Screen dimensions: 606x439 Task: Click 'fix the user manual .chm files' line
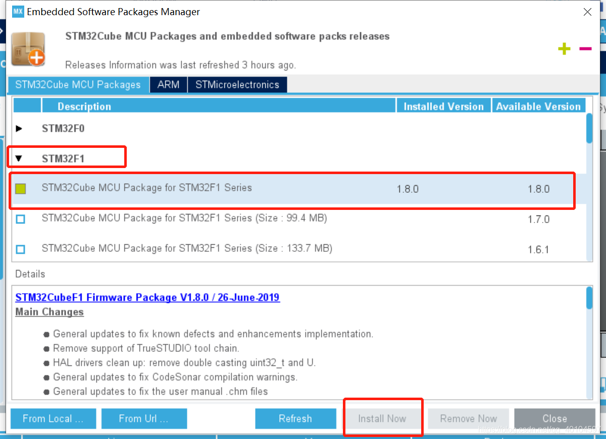coord(161,391)
